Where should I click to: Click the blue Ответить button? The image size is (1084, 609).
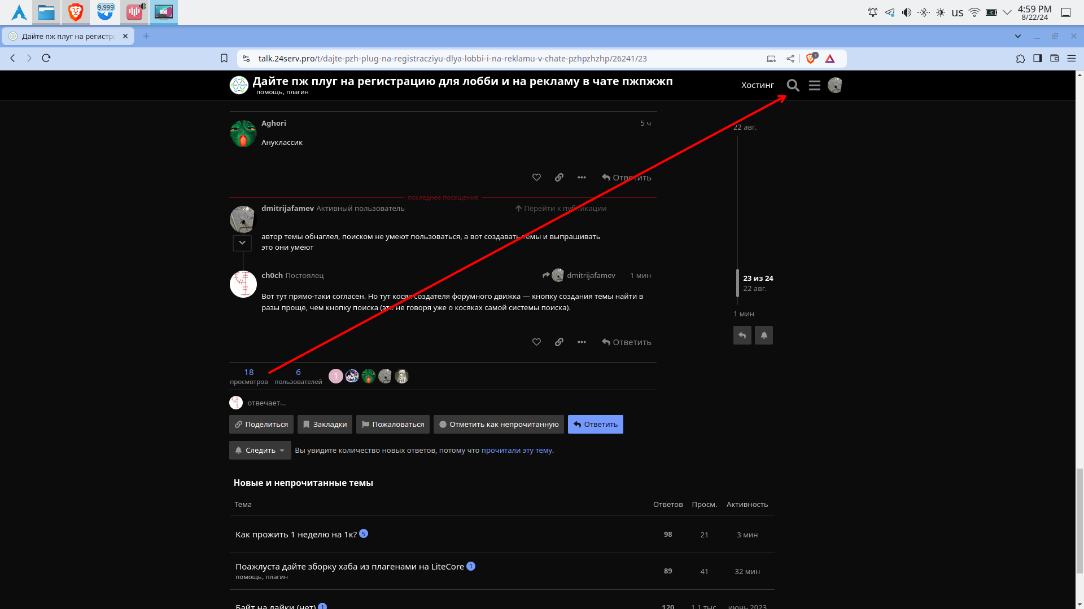595,425
